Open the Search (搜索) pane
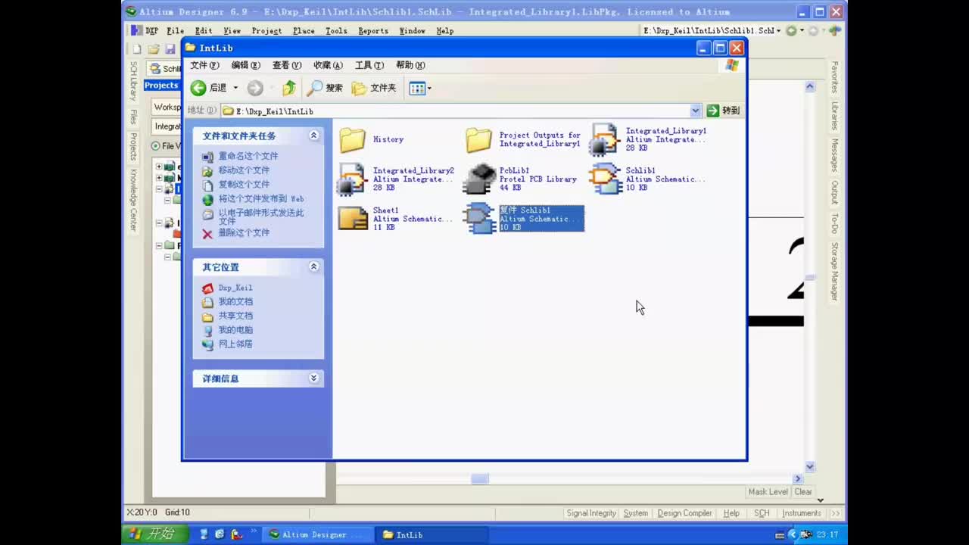969x545 pixels. (325, 88)
